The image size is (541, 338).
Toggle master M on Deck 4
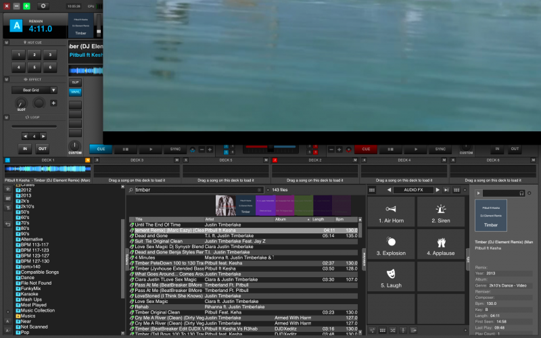[444, 160]
